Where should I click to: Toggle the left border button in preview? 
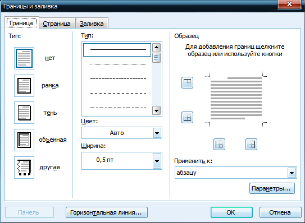[x=219, y=144]
